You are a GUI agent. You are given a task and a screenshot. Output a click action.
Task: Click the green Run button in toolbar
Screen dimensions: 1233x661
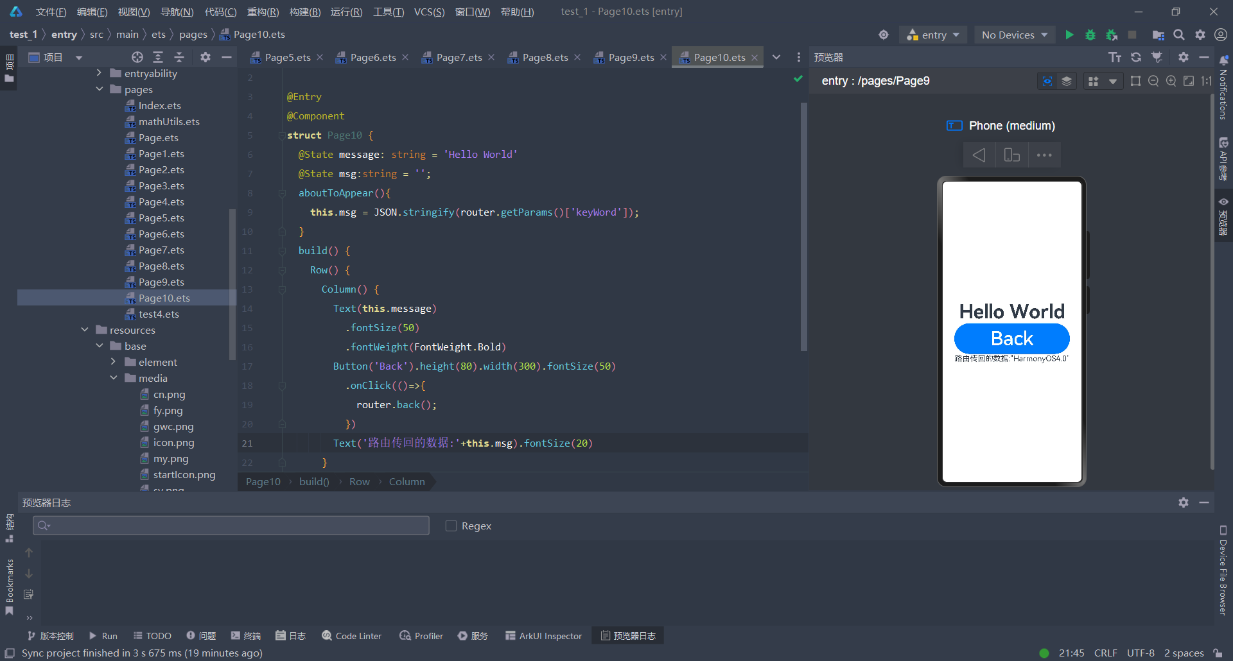click(1069, 35)
